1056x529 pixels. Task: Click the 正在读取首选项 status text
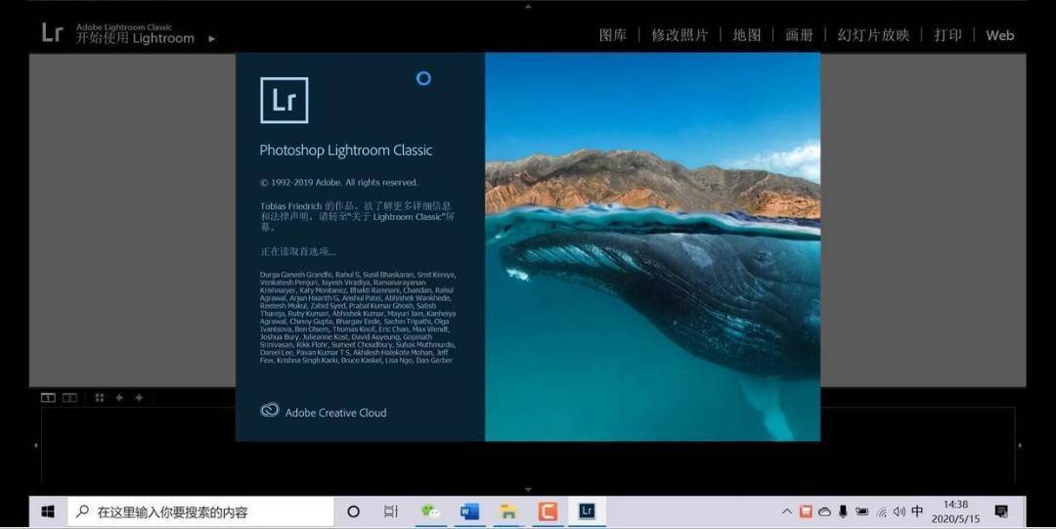(x=297, y=251)
